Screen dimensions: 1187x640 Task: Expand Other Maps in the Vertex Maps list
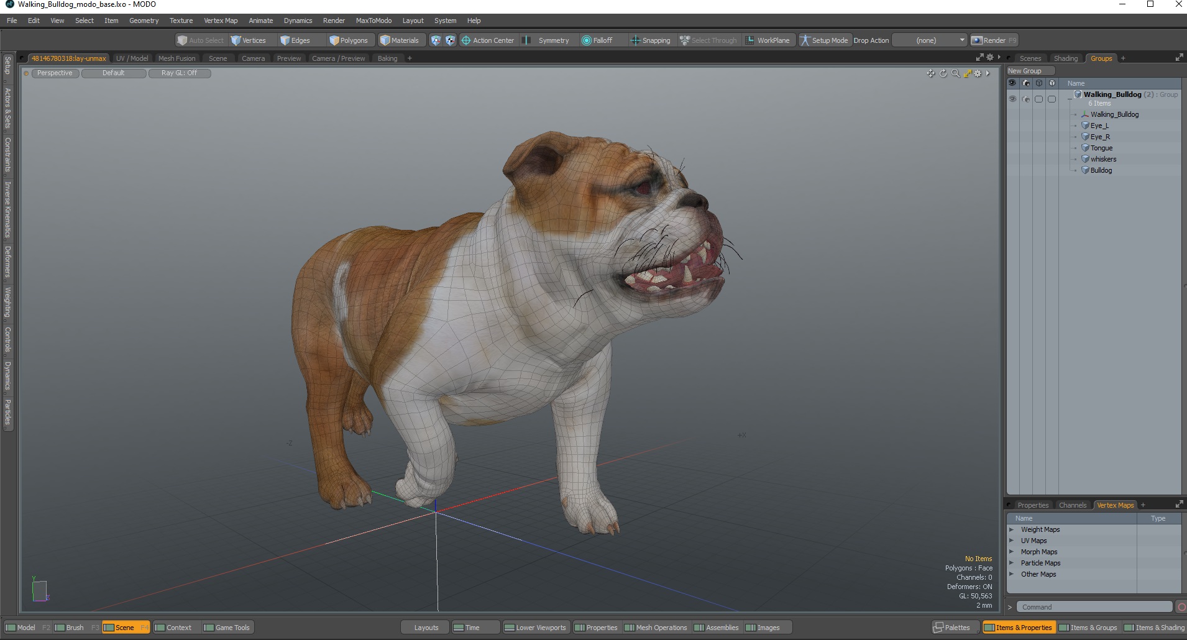[x=1011, y=574]
